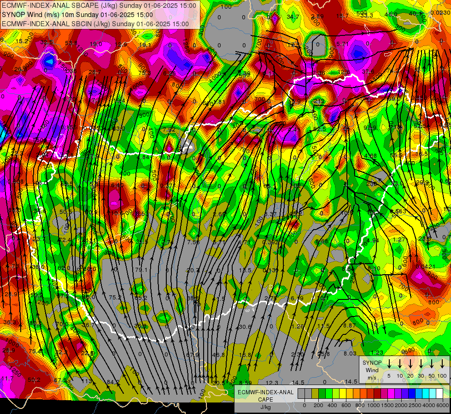
Task: Click the '4000' tick under the color bar
Action: tap(429, 405)
